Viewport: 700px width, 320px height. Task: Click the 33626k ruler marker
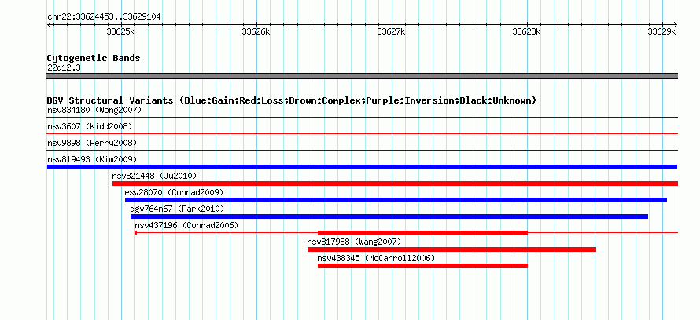(x=256, y=31)
